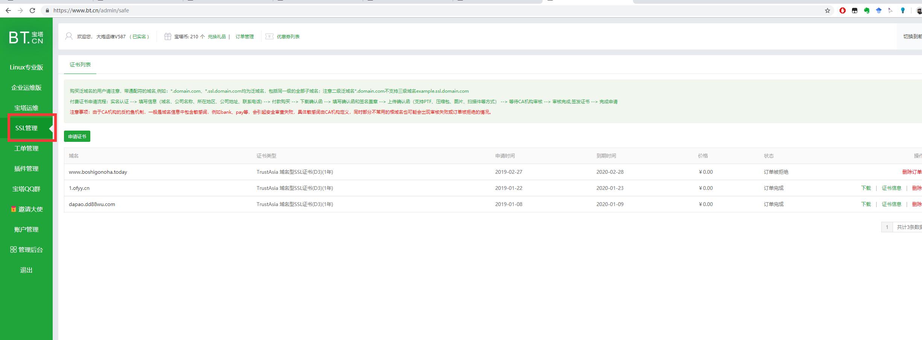Click the browser back arrow
The image size is (922, 340).
[8, 11]
